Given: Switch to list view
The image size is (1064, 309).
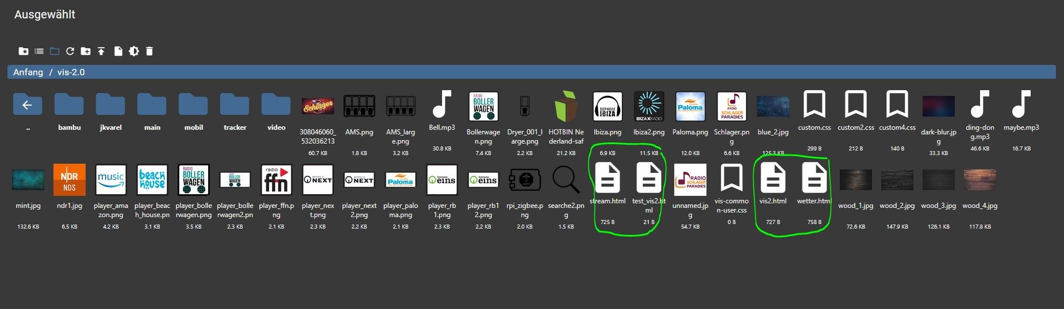Looking at the screenshot, I should [x=39, y=51].
